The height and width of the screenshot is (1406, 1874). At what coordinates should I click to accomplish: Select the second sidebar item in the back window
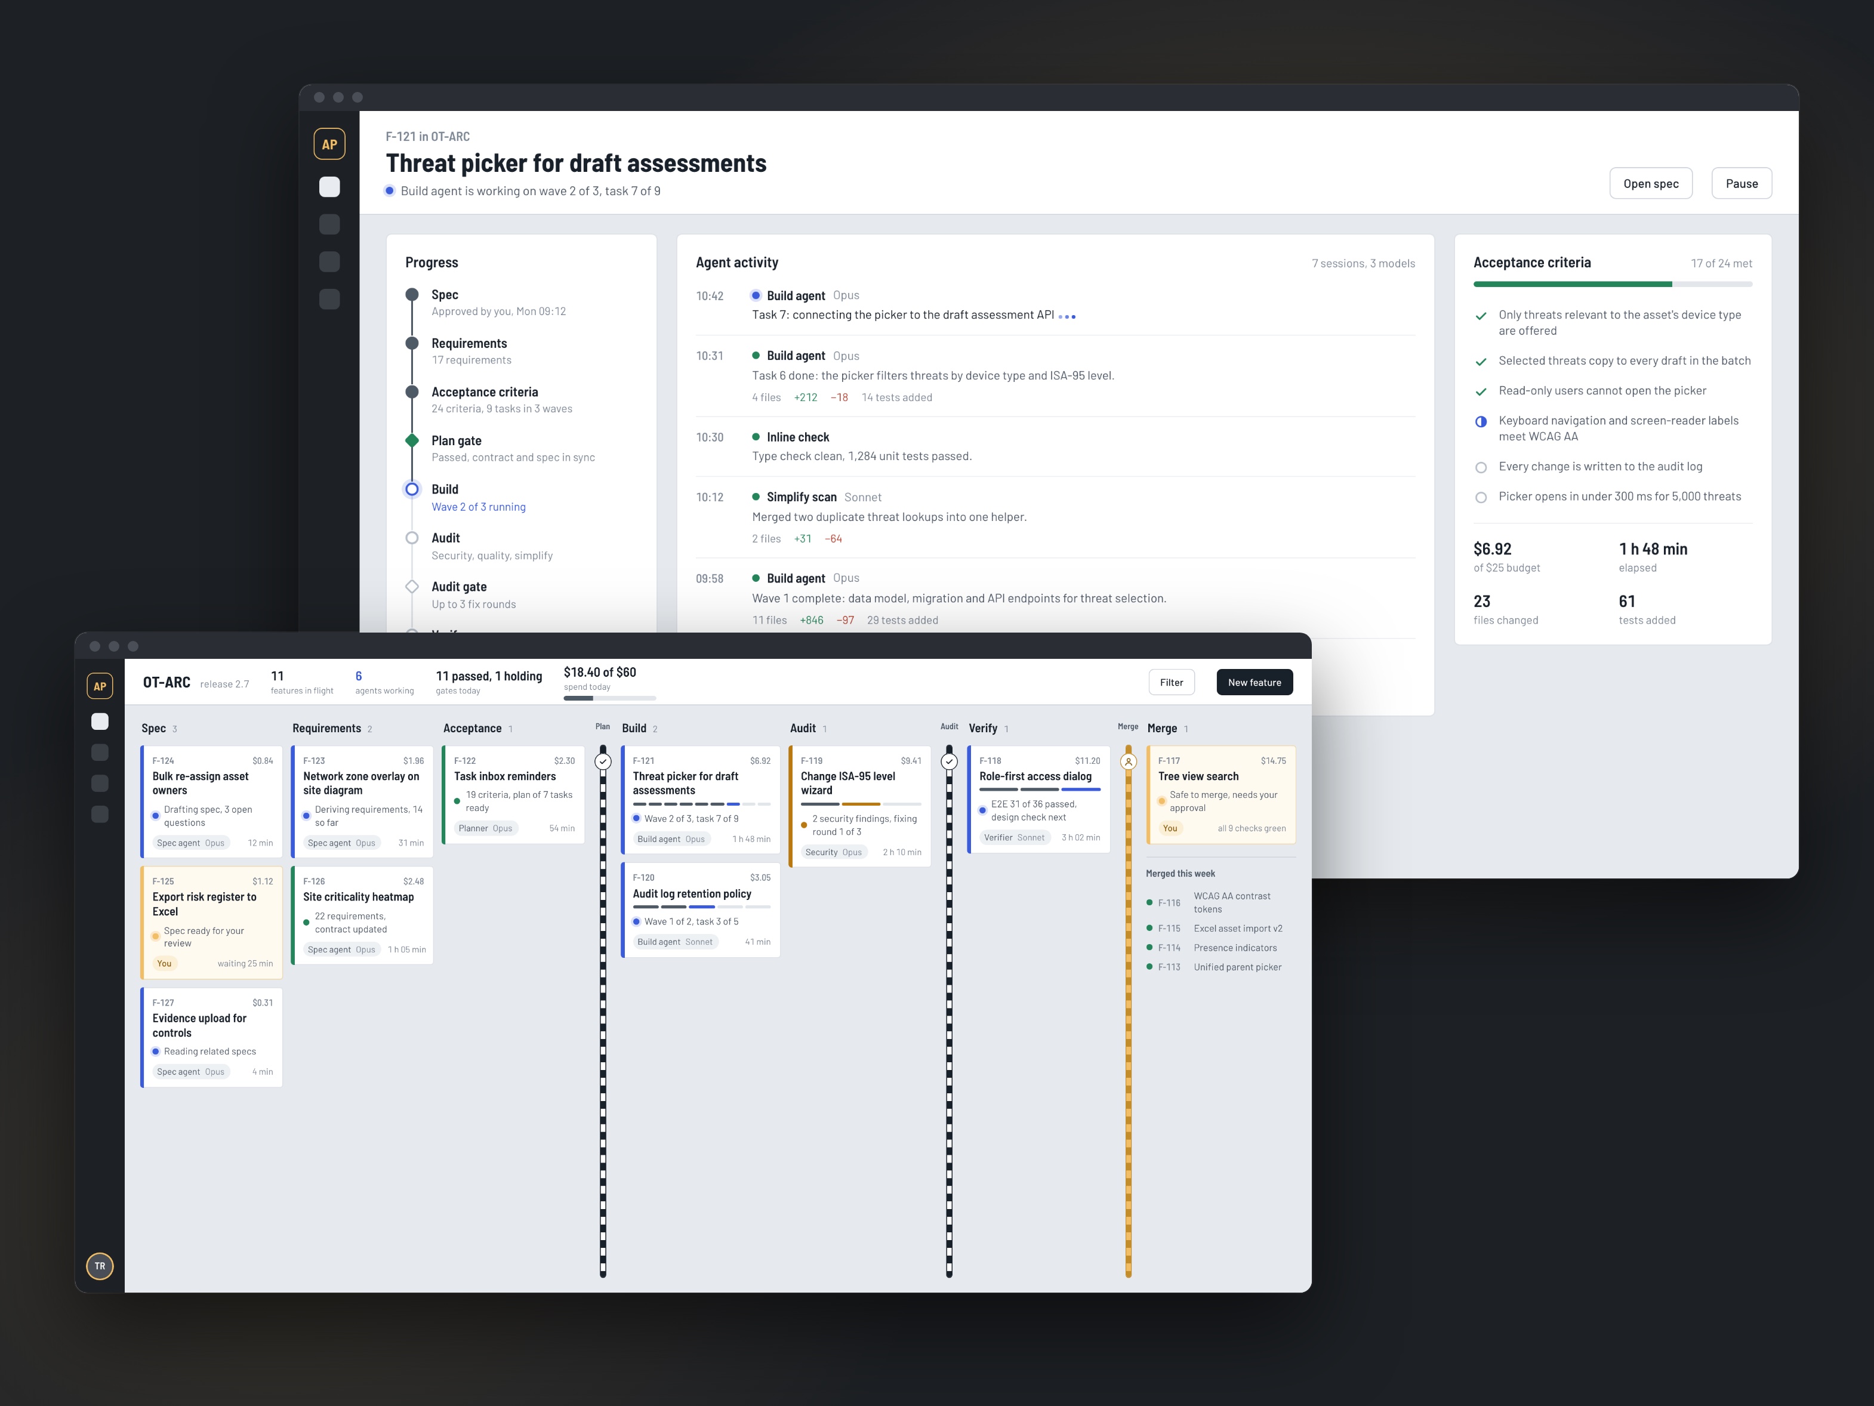[329, 224]
